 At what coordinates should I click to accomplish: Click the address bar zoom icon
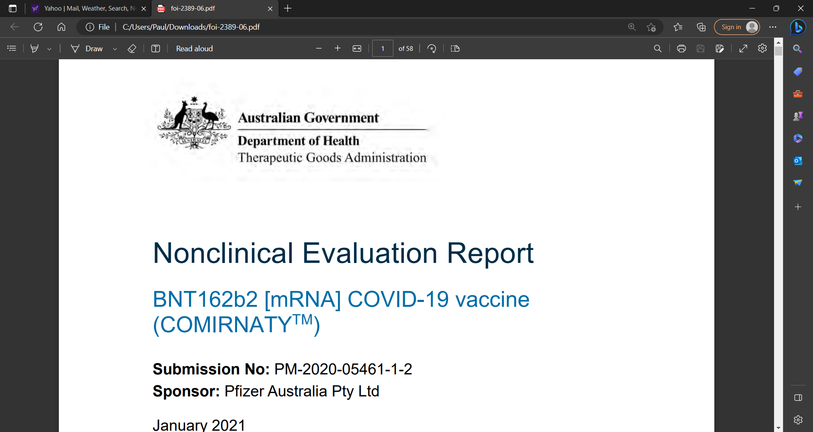[632, 27]
